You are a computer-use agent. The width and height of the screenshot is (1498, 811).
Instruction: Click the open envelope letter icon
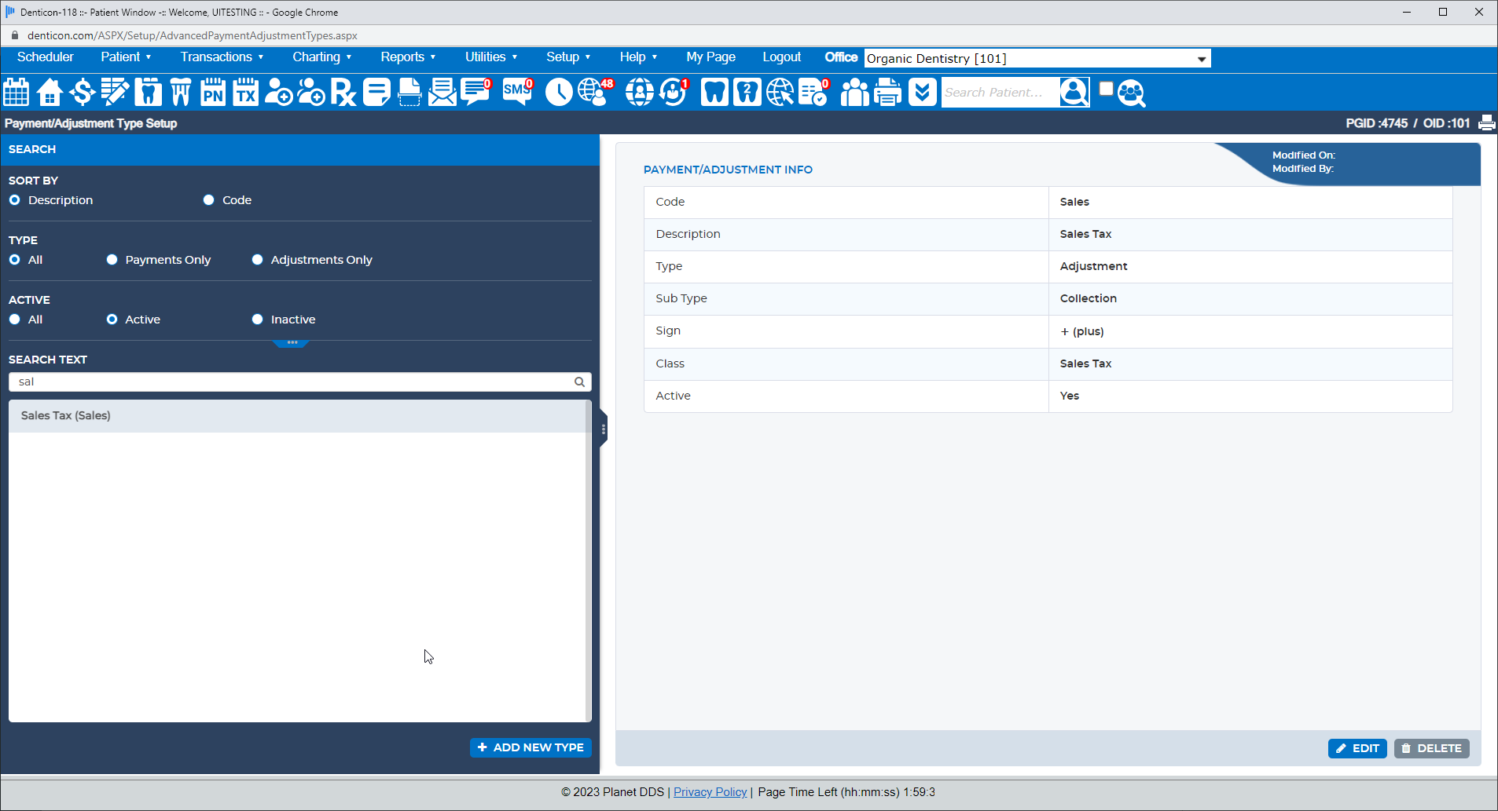442,92
